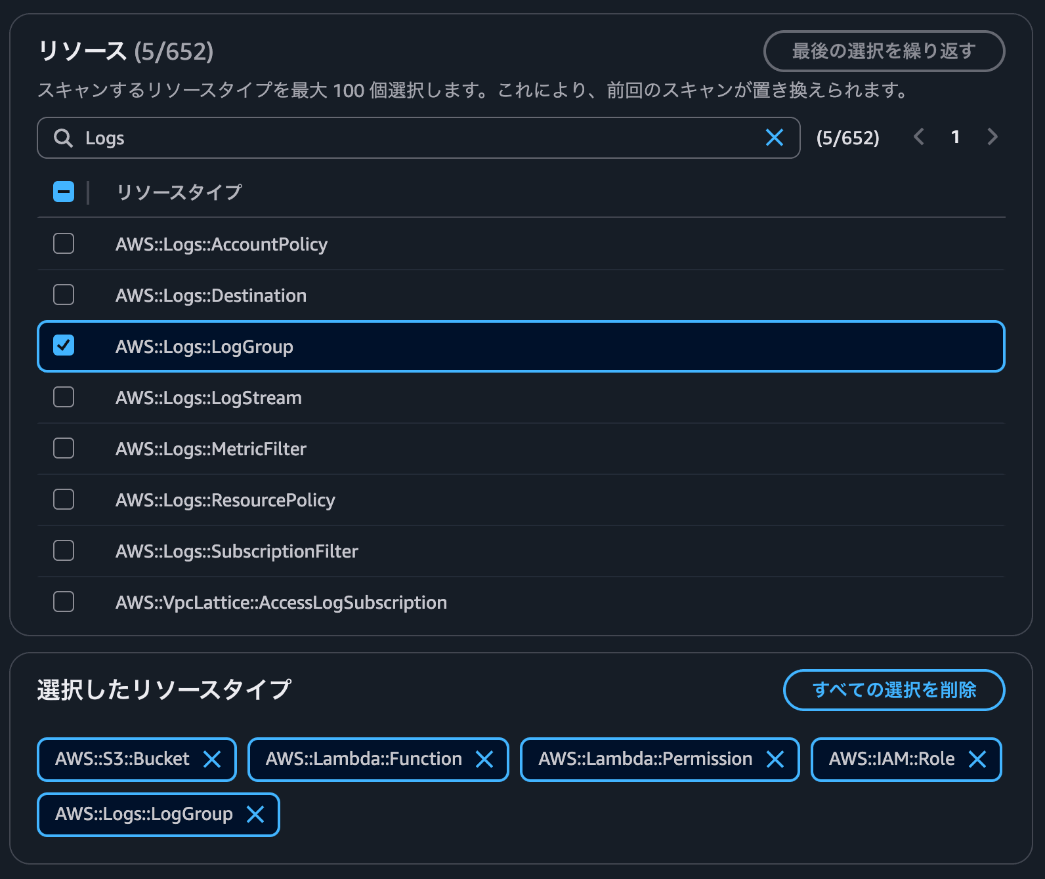Click AWS::Logs::SubscriptionFilter text

coord(237,551)
